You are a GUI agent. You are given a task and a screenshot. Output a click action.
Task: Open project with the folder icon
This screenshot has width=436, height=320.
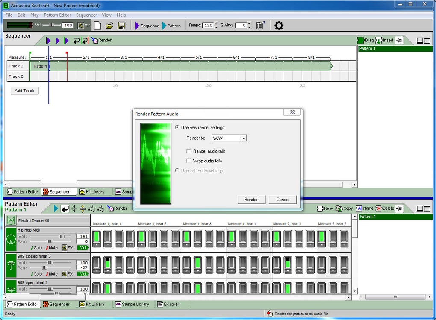click(109, 26)
